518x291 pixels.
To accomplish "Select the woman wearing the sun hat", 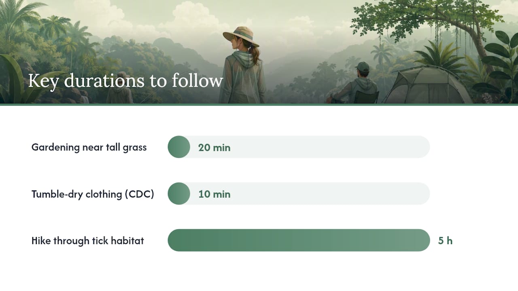I will [x=242, y=65].
